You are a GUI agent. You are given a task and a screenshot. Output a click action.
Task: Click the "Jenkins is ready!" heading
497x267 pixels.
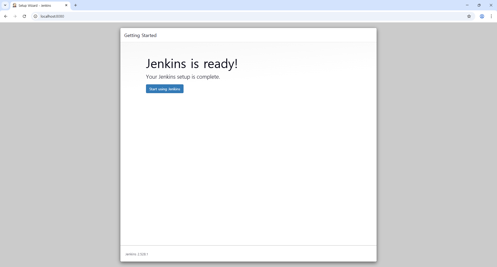coord(192,64)
